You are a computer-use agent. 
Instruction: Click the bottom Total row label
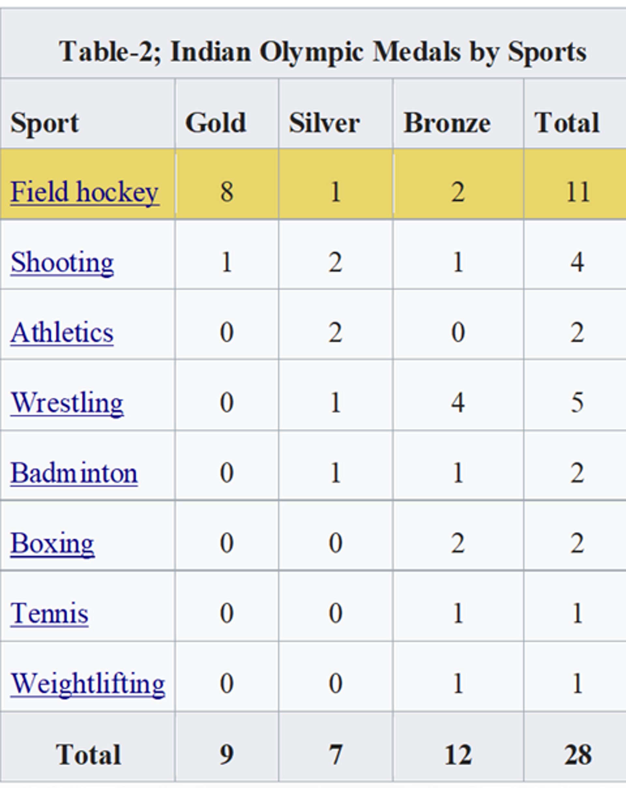tap(88, 754)
